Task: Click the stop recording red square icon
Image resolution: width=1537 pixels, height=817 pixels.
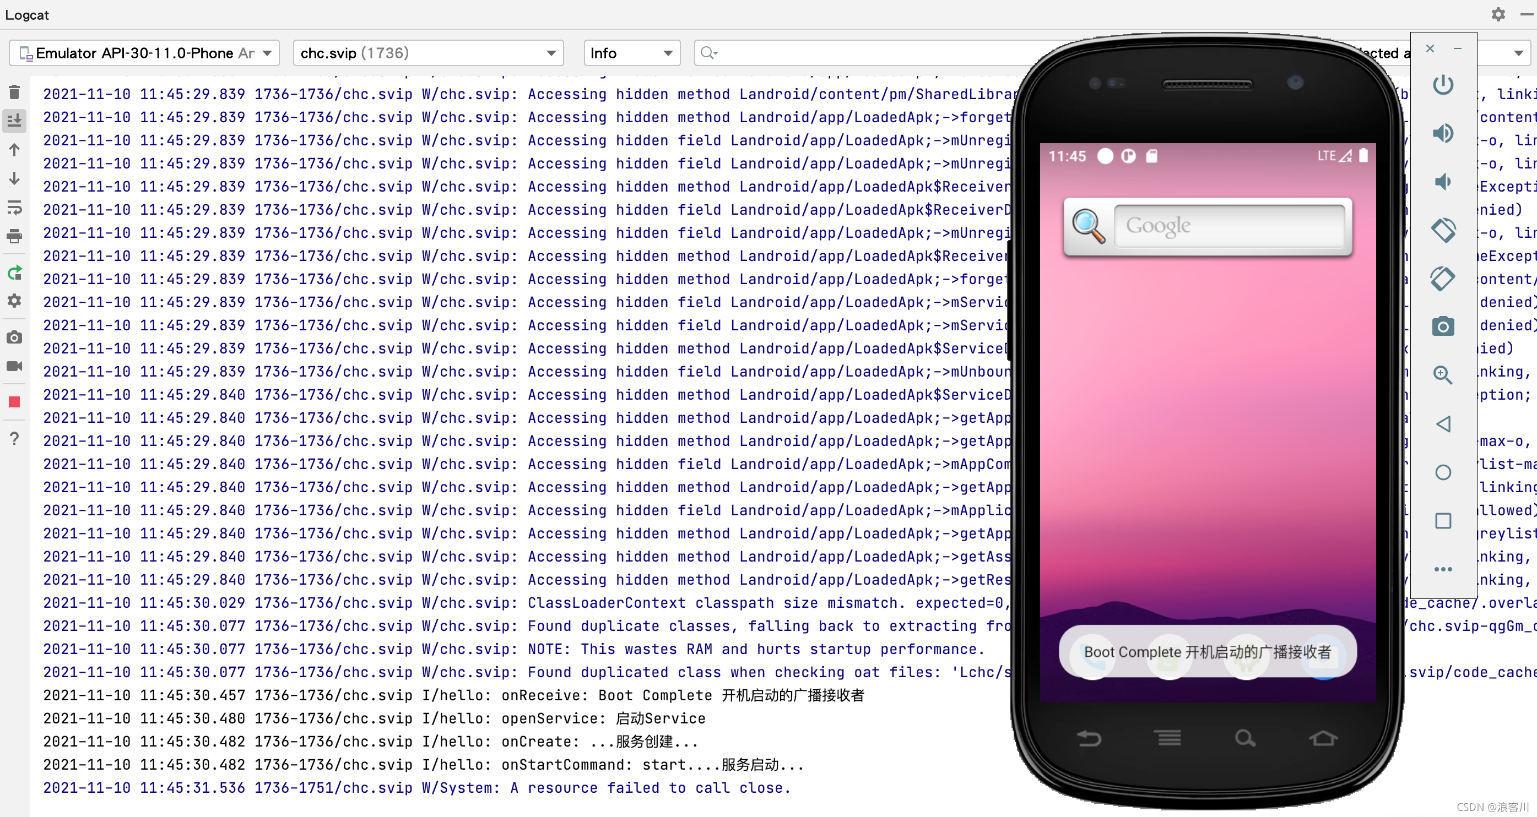Action: click(x=14, y=401)
